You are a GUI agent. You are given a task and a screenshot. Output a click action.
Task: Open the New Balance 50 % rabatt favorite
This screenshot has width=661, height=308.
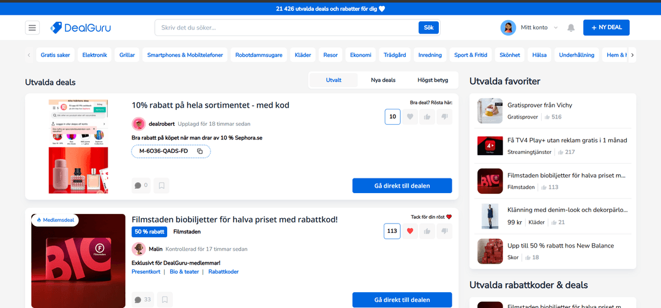(x=561, y=245)
